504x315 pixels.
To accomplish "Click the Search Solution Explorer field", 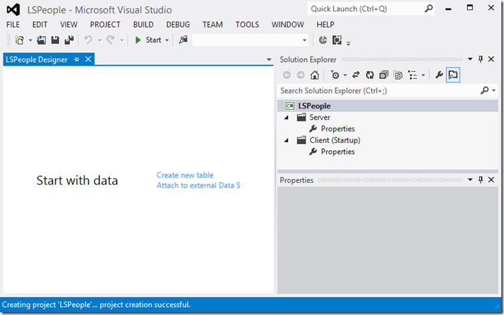I will coord(379,91).
